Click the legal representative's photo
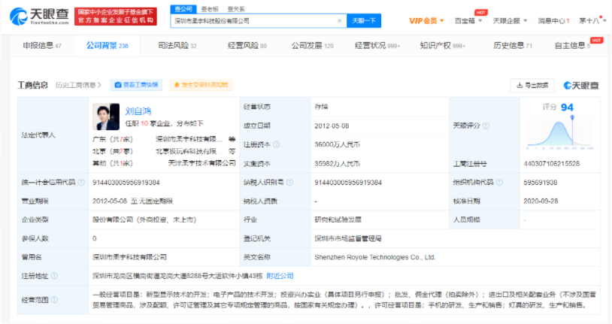This screenshot has width=612, height=324. 106,117
